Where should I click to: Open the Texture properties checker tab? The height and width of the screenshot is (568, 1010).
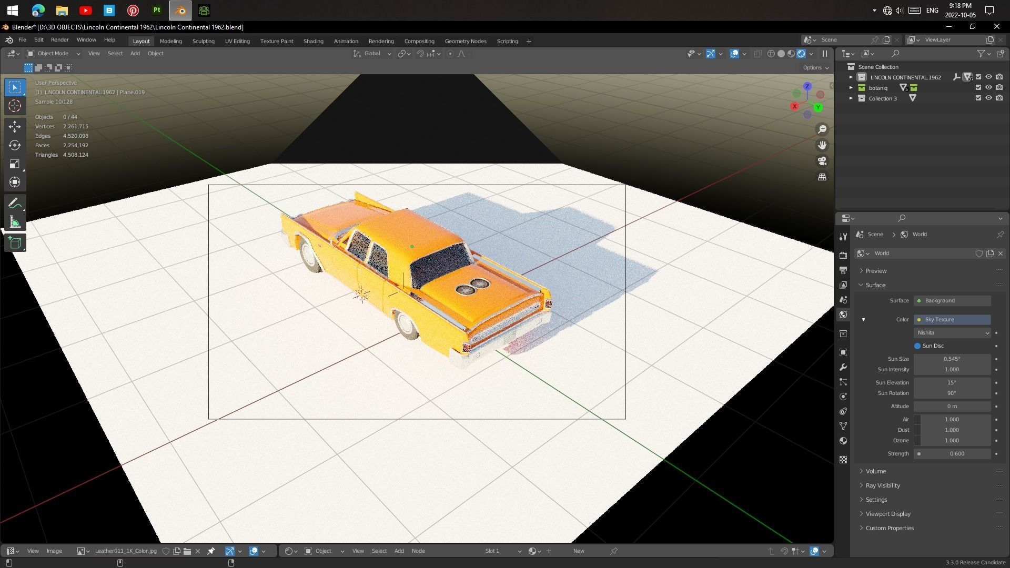[843, 460]
